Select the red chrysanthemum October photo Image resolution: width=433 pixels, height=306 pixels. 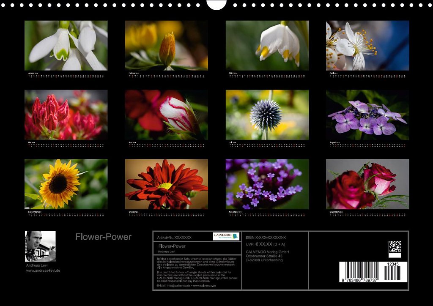(166, 184)
